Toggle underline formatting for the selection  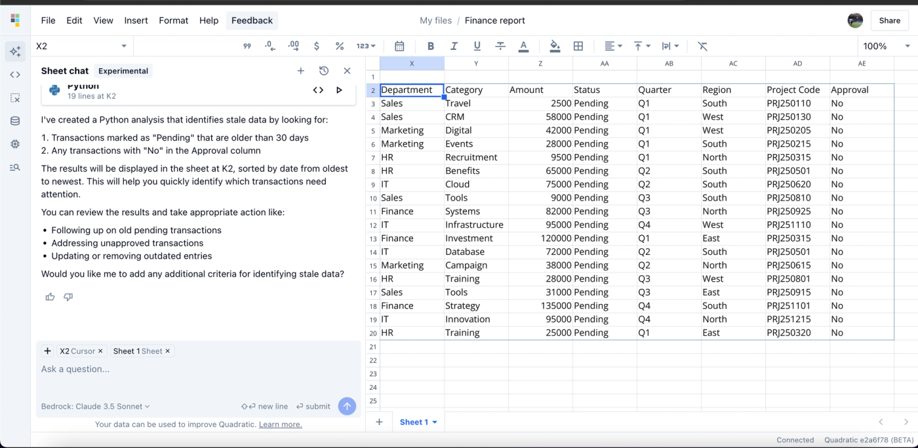pos(477,46)
